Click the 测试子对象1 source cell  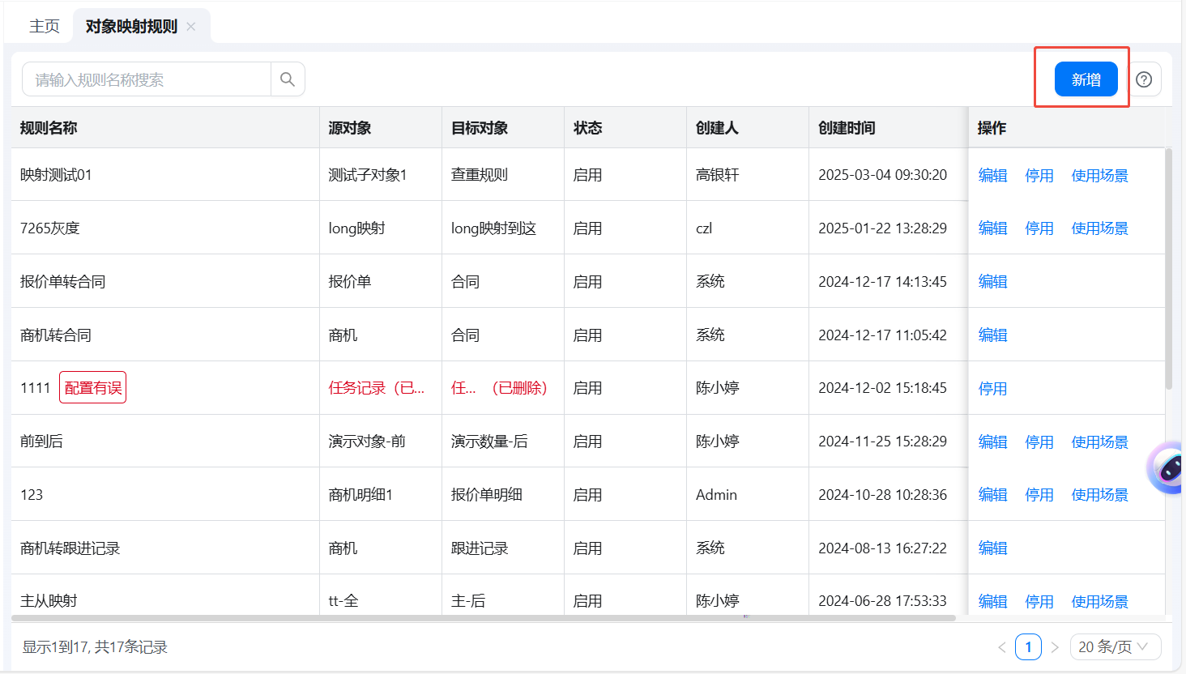[381, 175]
